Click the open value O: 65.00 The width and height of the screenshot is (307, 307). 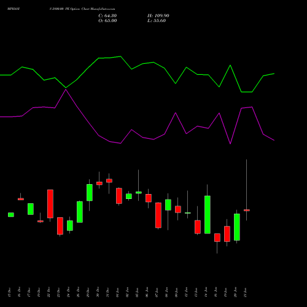107,21
